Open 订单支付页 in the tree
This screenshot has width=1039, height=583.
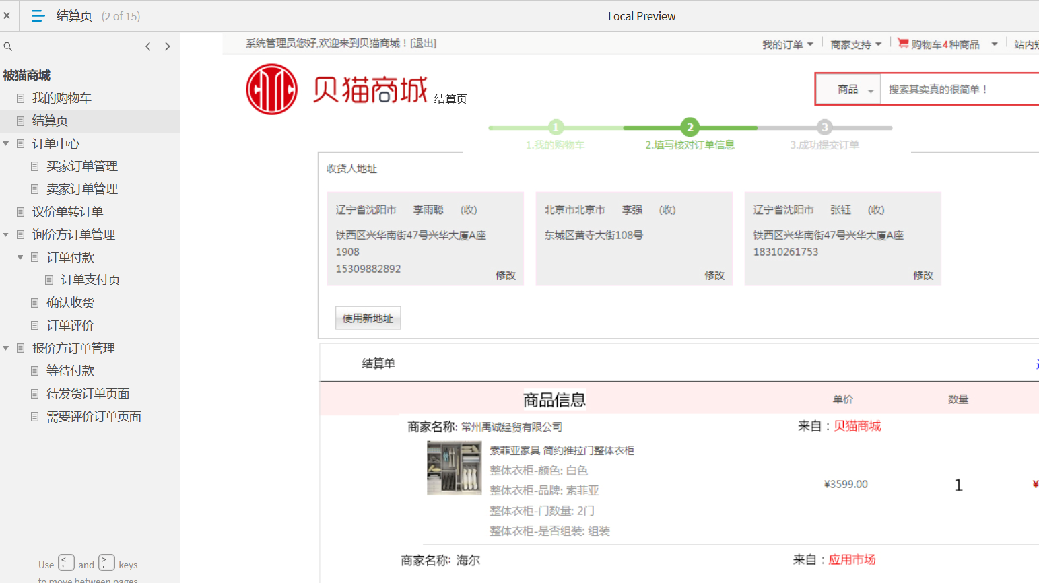click(x=90, y=280)
